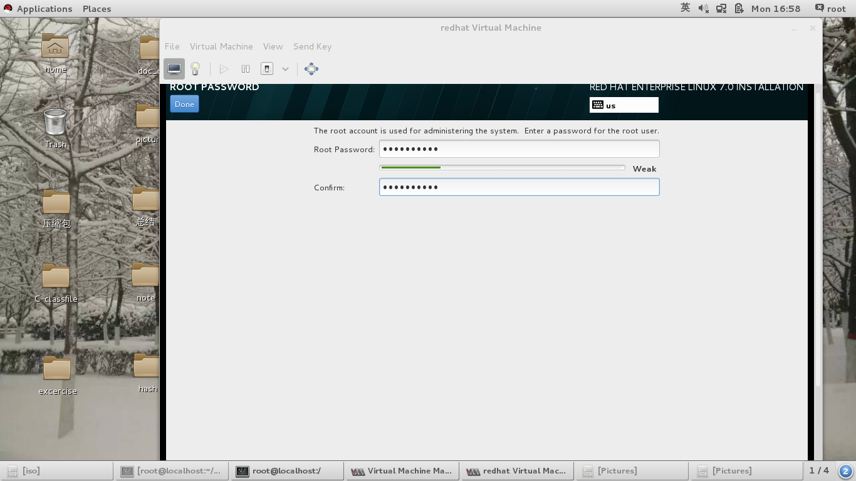
Task: Click the password strength bar
Action: click(x=502, y=168)
